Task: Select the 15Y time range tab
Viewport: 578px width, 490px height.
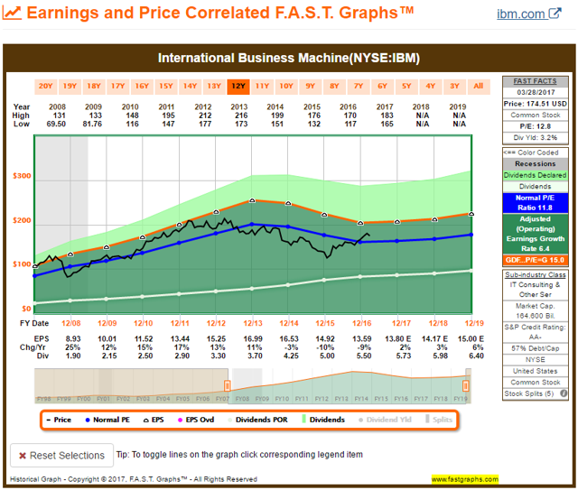Action: point(166,87)
